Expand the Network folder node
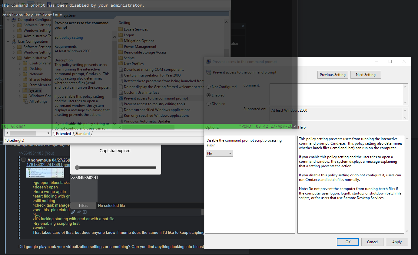The width and height of the screenshot is (418, 255). click(19, 74)
